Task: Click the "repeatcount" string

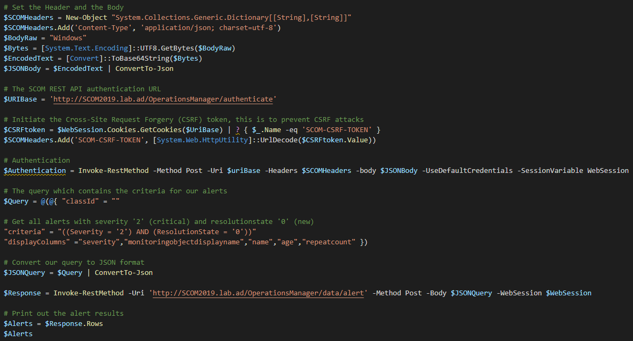Action: pyautogui.click(x=329, y=242)
